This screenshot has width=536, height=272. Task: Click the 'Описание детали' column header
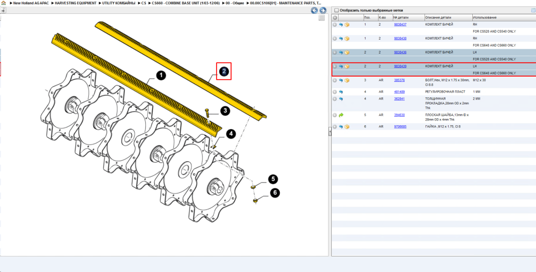tap(448, 18)
